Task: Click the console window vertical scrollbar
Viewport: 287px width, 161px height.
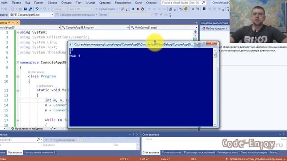Action: [x=215, y=87]
